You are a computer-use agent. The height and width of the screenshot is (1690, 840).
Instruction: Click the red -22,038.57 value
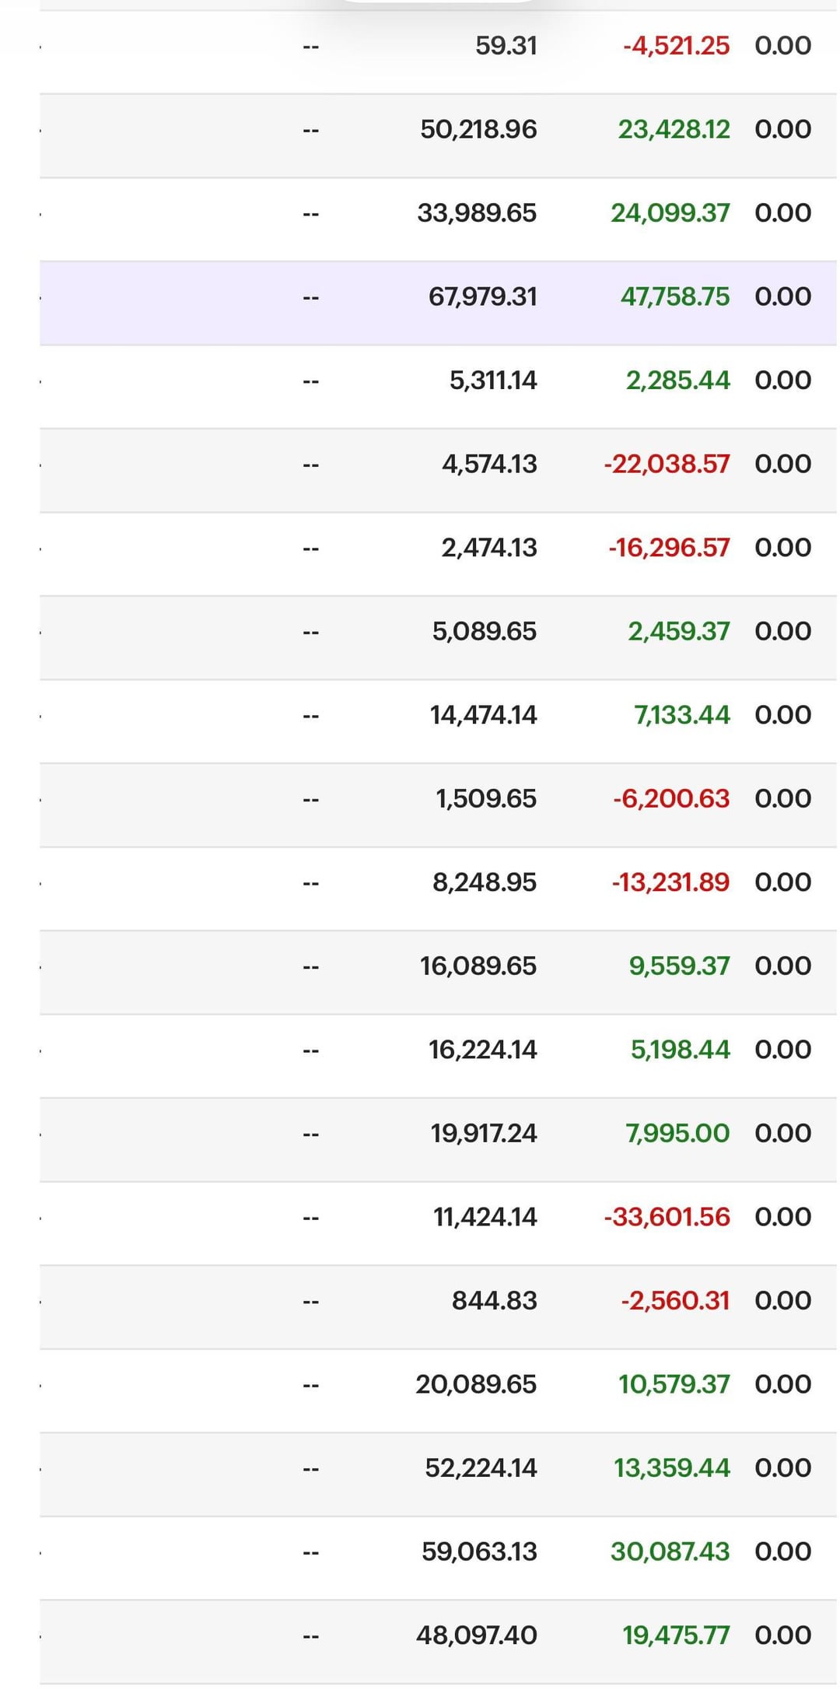tap(667, 465)
